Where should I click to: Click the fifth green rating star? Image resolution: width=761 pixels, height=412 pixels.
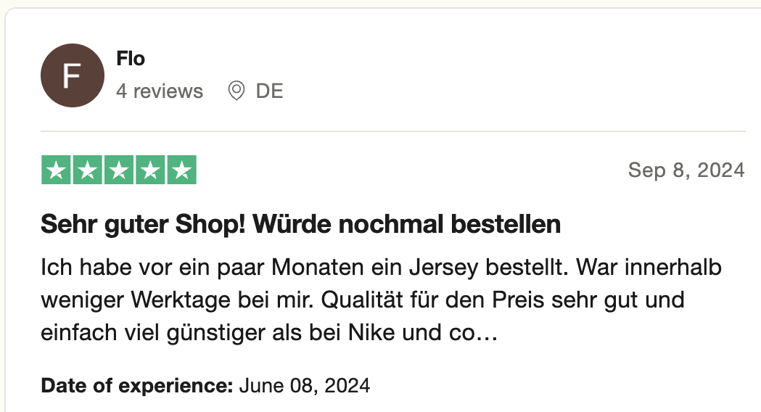click(182, 170)
